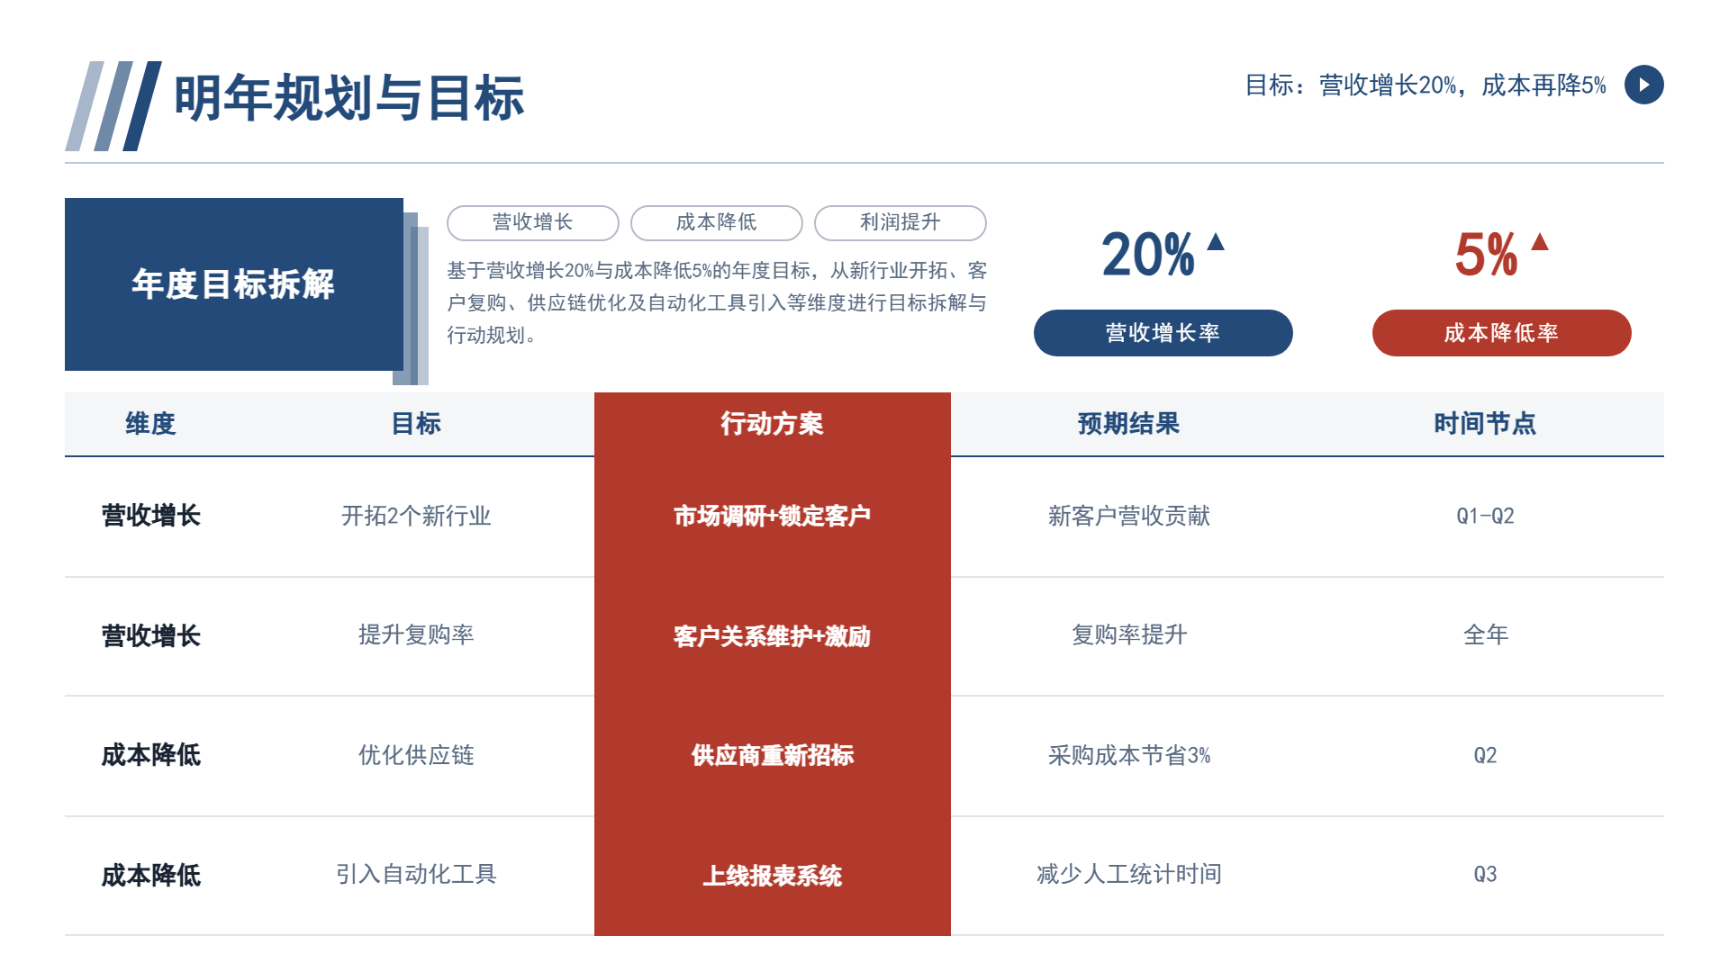Image resolution: width=1729 pixels, height=972 pixels.
Task: Click the blue 营收增长率 button
Action: pos(1163,333)
